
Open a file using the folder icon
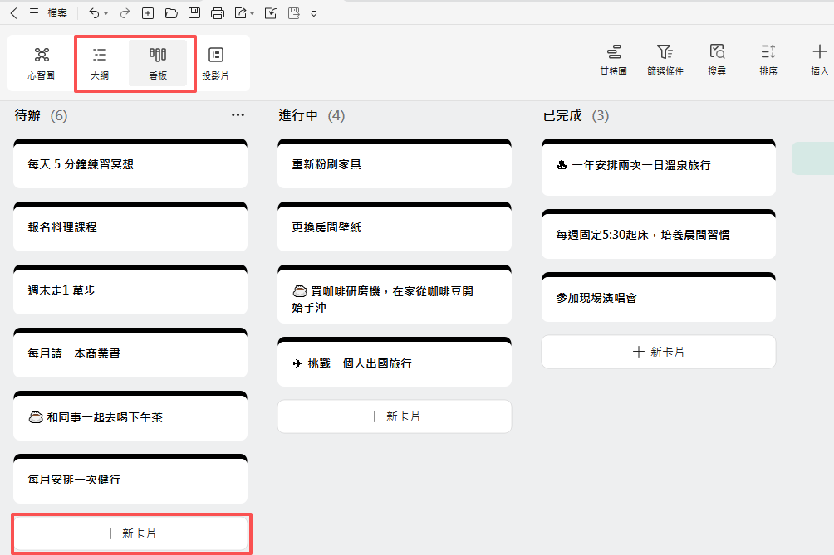(170, 12)
